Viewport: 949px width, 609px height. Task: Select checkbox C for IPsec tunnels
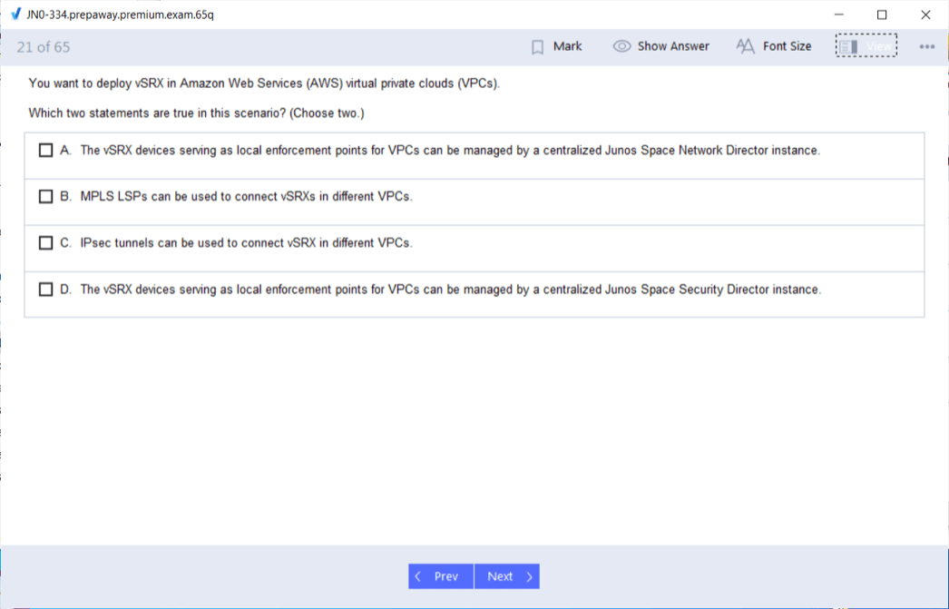(46, 243)
